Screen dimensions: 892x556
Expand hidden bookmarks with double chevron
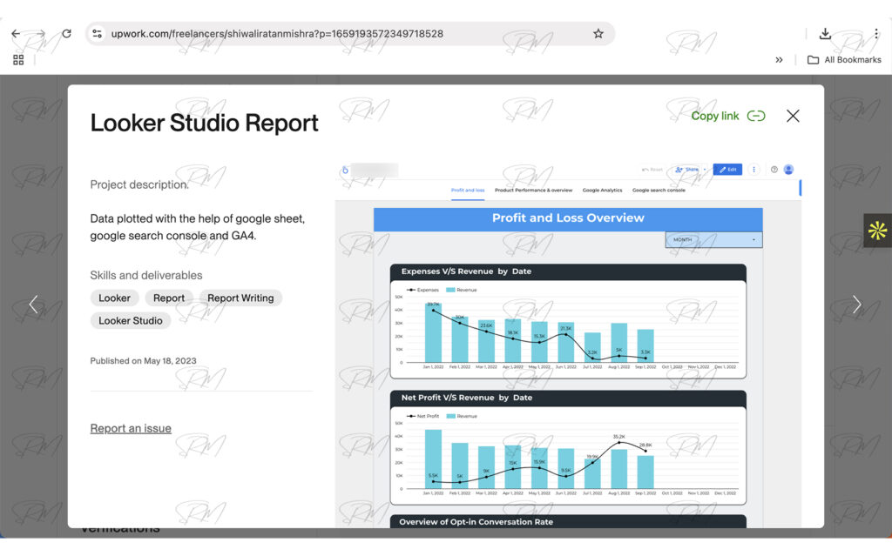(x=779, y=60)
